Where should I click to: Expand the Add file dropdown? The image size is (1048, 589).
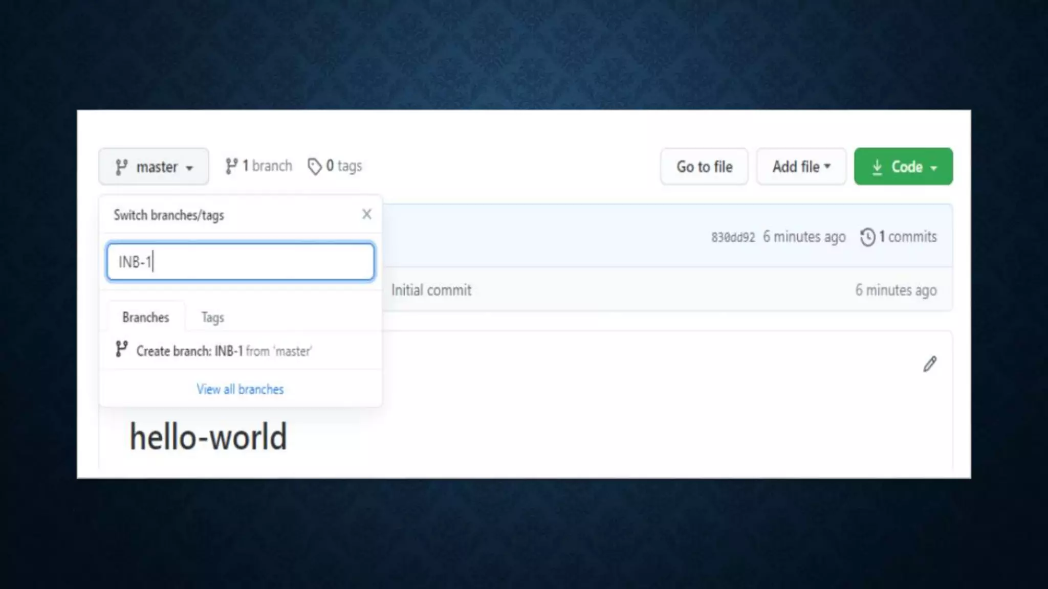[801, 167]
